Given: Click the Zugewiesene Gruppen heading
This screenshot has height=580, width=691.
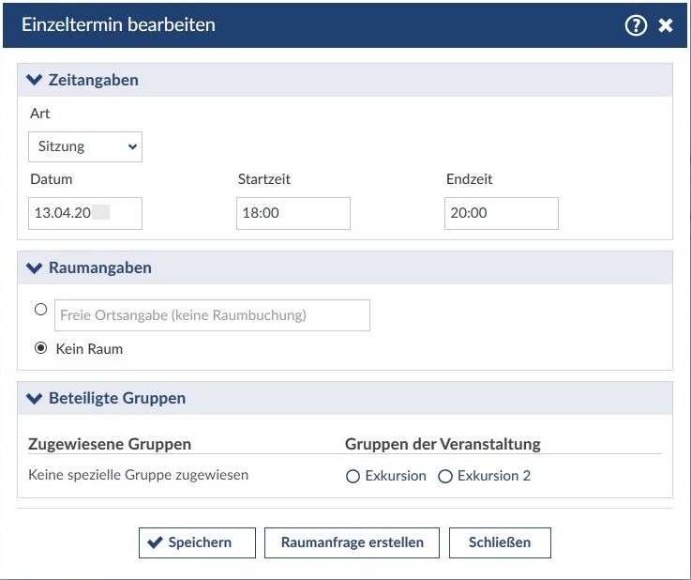Looking at the screenshot, I should (x=110, y=444).
